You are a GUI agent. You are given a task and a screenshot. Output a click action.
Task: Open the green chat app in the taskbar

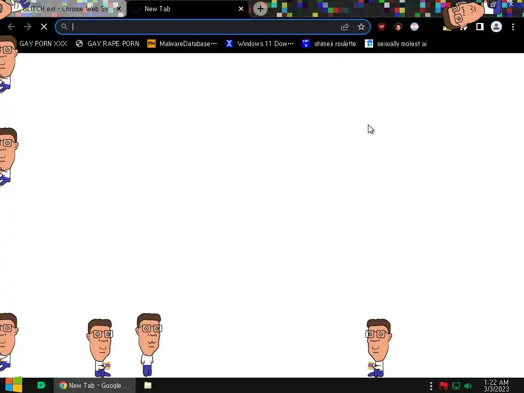click(41, 385)
